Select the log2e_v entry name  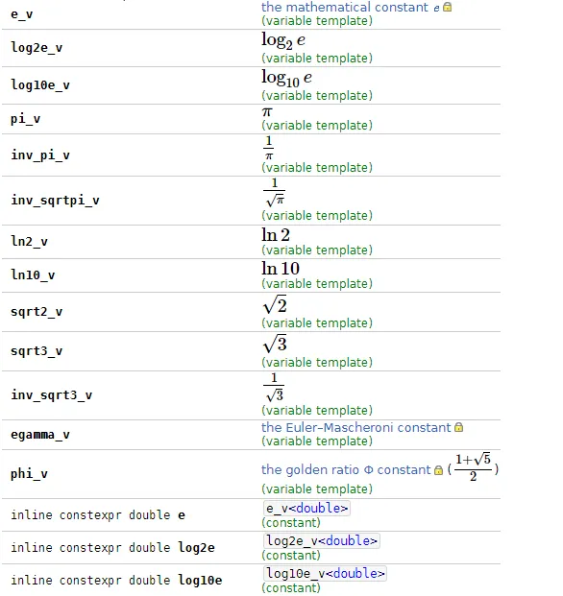tap(37, 48)
